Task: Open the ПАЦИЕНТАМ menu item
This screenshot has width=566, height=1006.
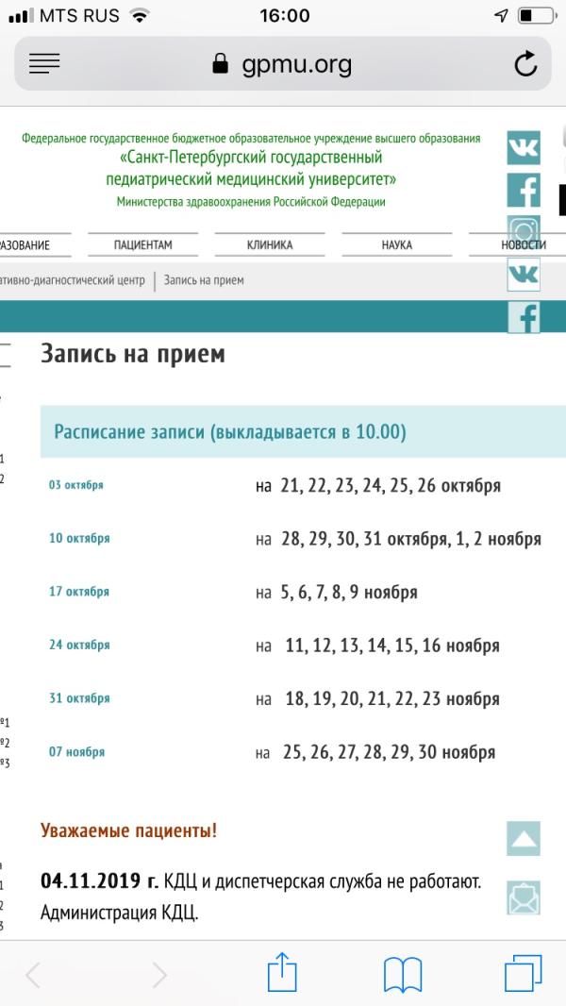Action: click(143, 245)
